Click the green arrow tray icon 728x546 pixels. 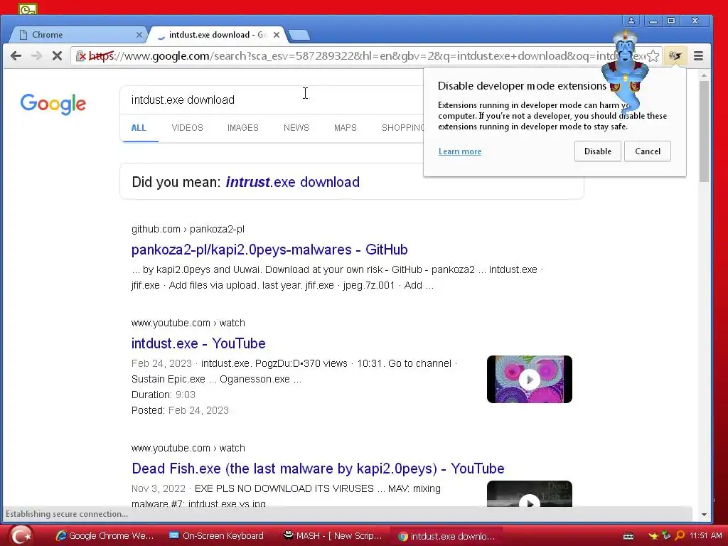pyautogui.click(x=667, y=535)
